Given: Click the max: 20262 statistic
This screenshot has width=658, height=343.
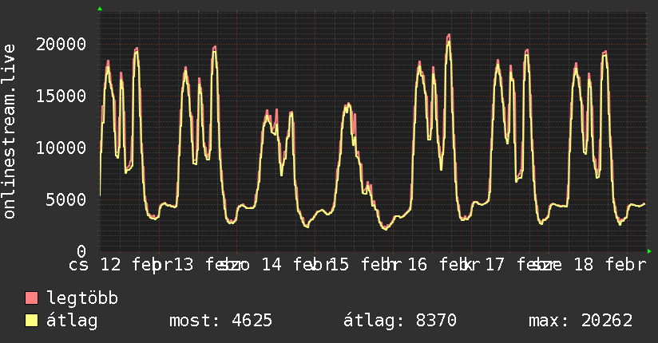Looking at the screenshot, I should click(x=581, y=321).
